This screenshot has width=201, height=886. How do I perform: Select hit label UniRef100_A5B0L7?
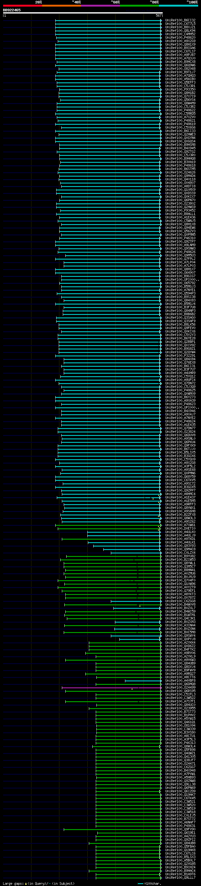[180, 860]
